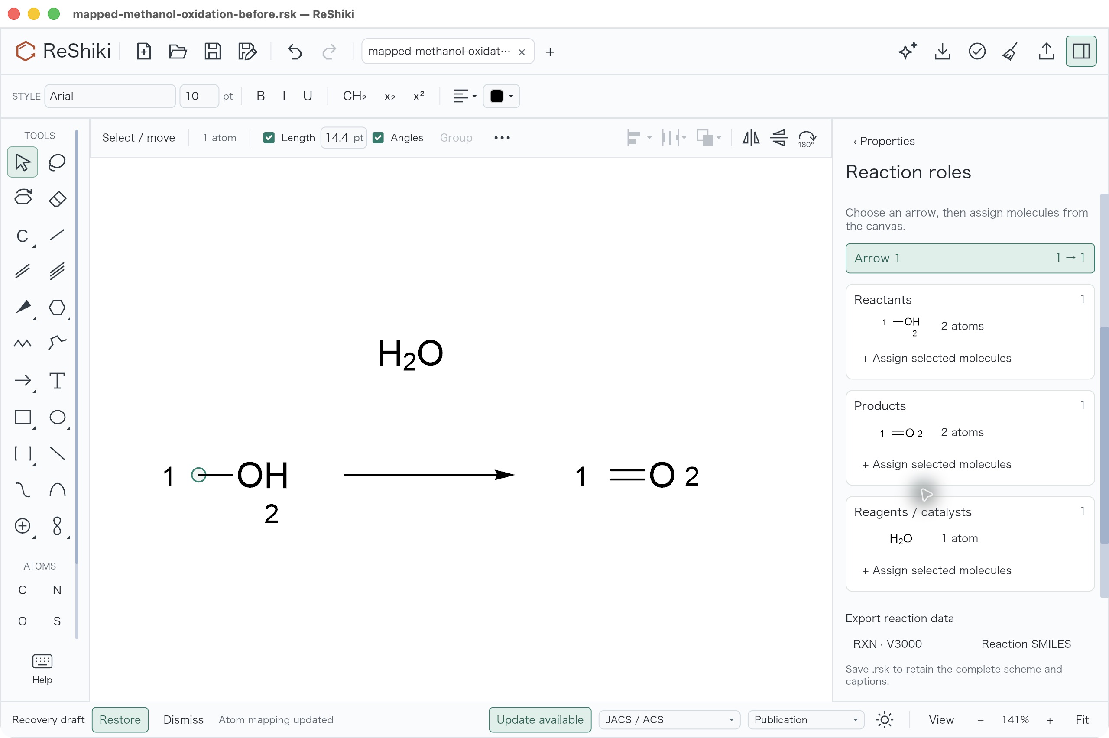
Task: Open a file with folder icon
Action: tap(178, 51)
